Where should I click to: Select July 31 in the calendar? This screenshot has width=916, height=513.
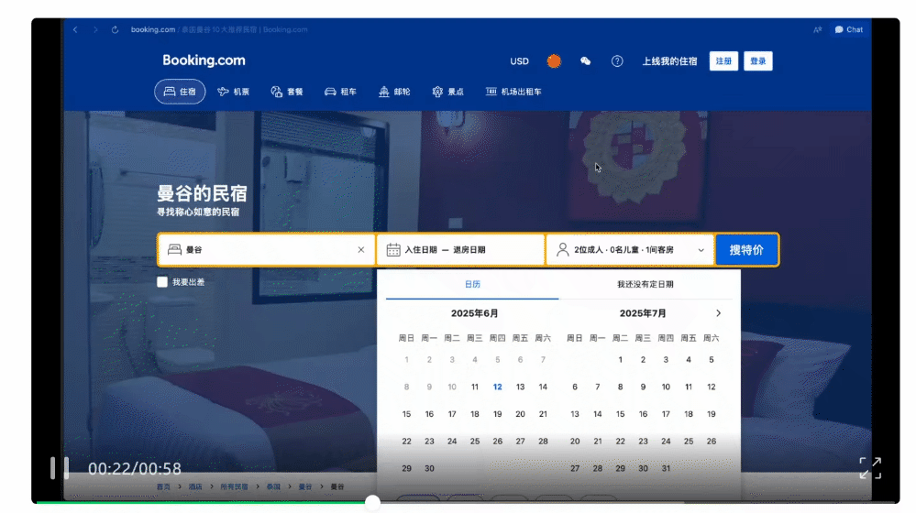(x=666, y=468)
